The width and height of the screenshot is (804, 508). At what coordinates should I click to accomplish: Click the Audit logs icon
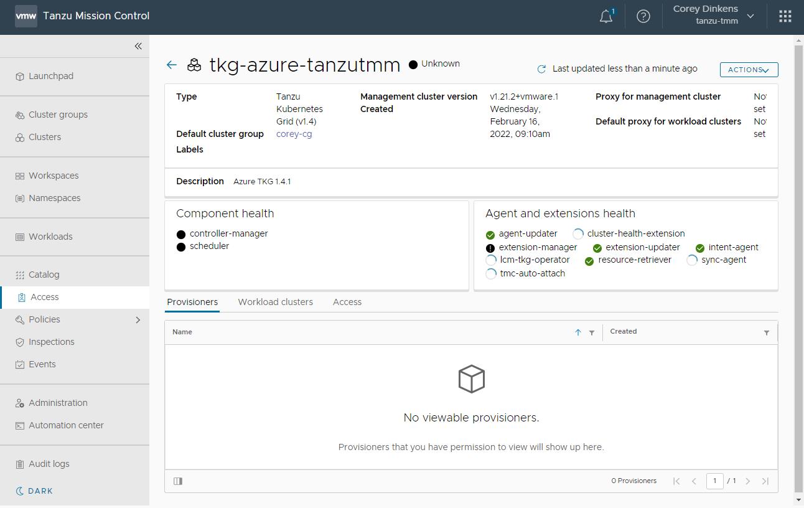(20, 464)
